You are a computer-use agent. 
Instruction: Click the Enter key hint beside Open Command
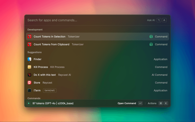[x=140, y=103]
